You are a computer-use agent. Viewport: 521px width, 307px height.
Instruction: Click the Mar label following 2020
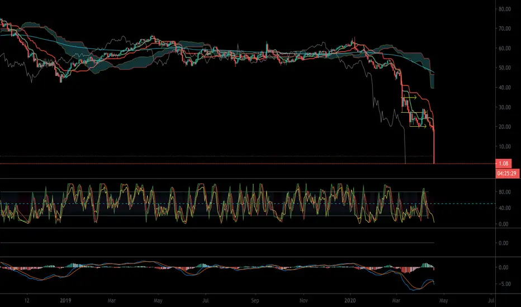click(396, 301)
